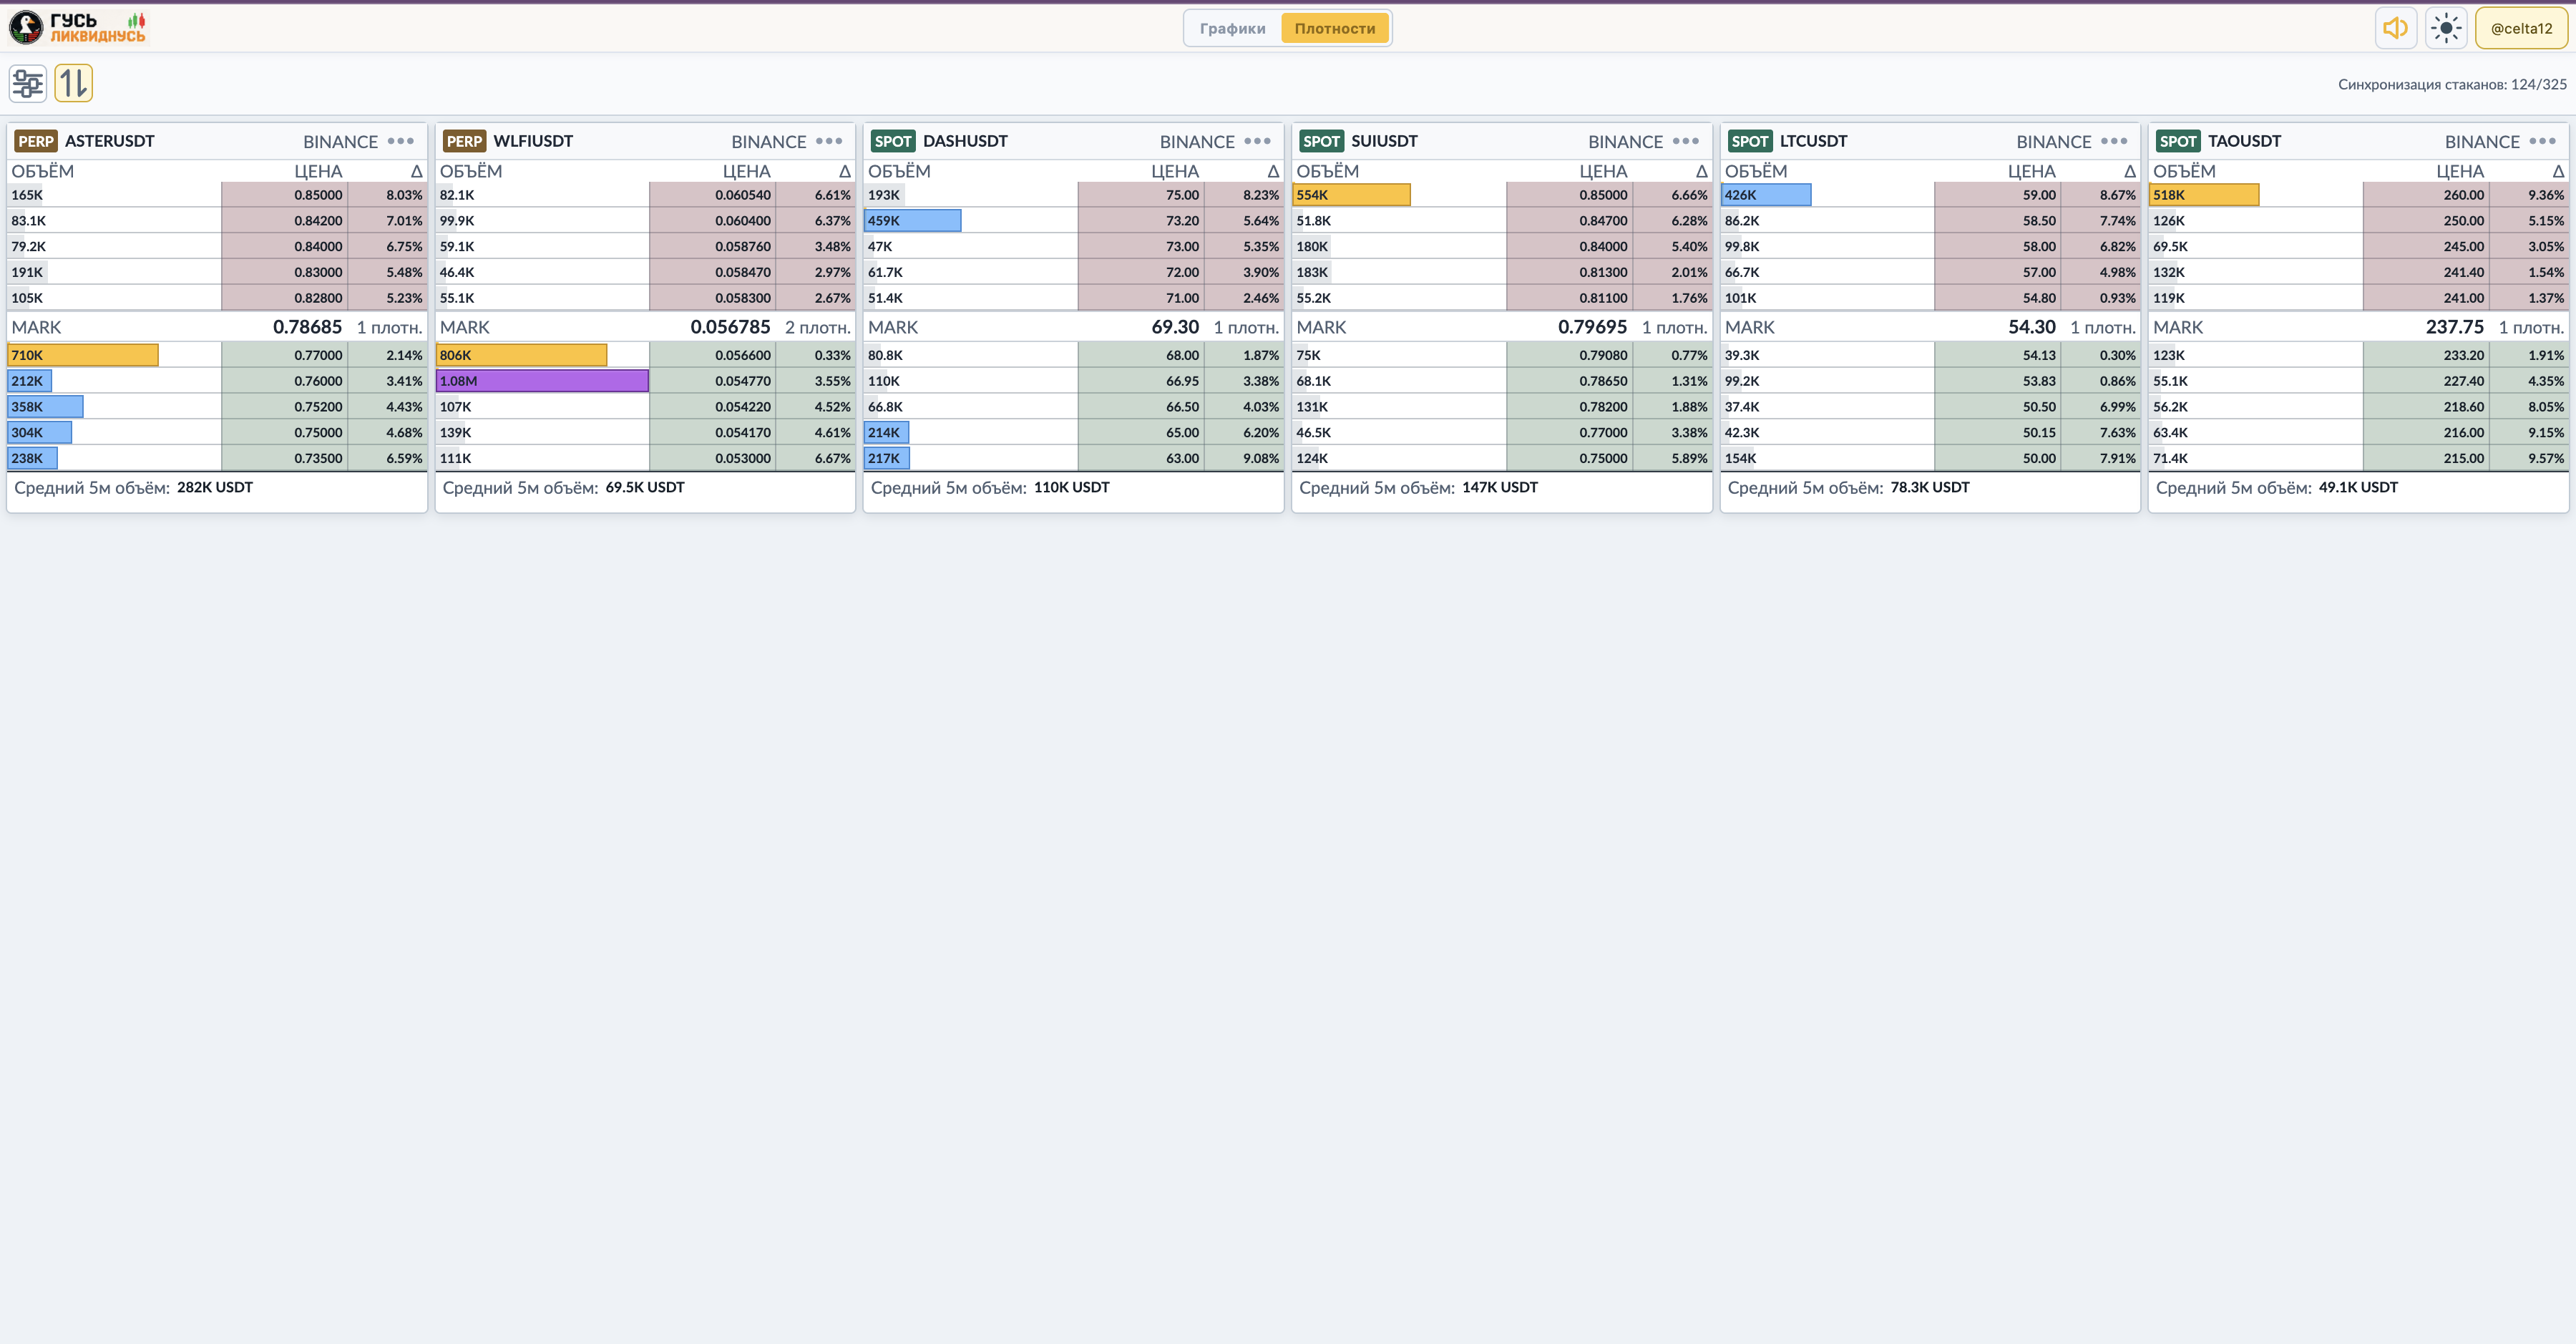Viewport: 2576px width, 1344px height.
Task: Select the Плотности tab
Action: [1335, 28]
